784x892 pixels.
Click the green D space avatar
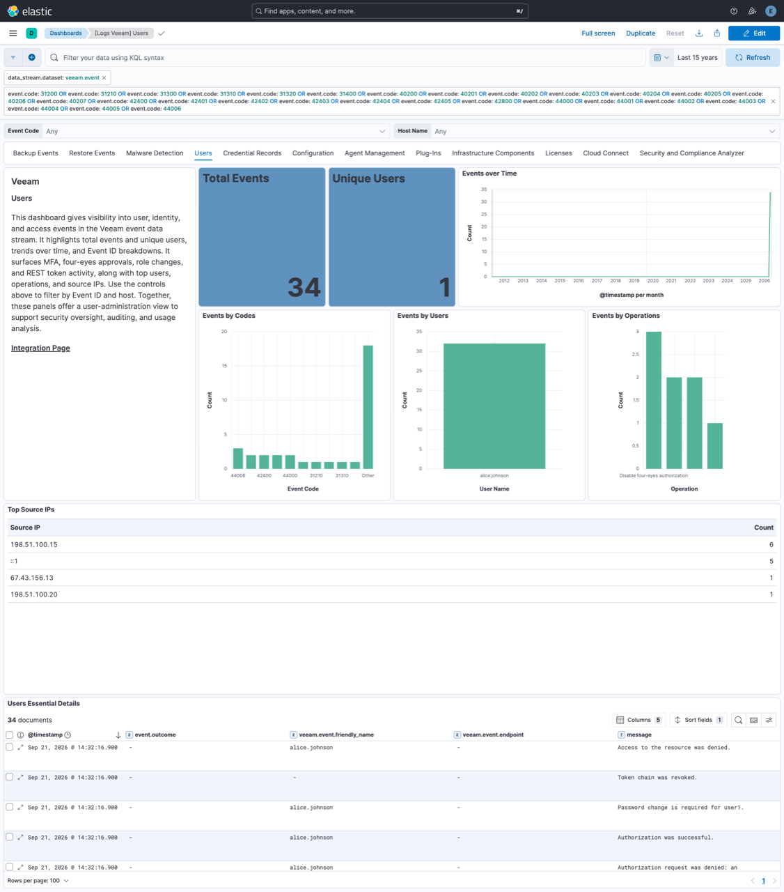coord(31,33)
